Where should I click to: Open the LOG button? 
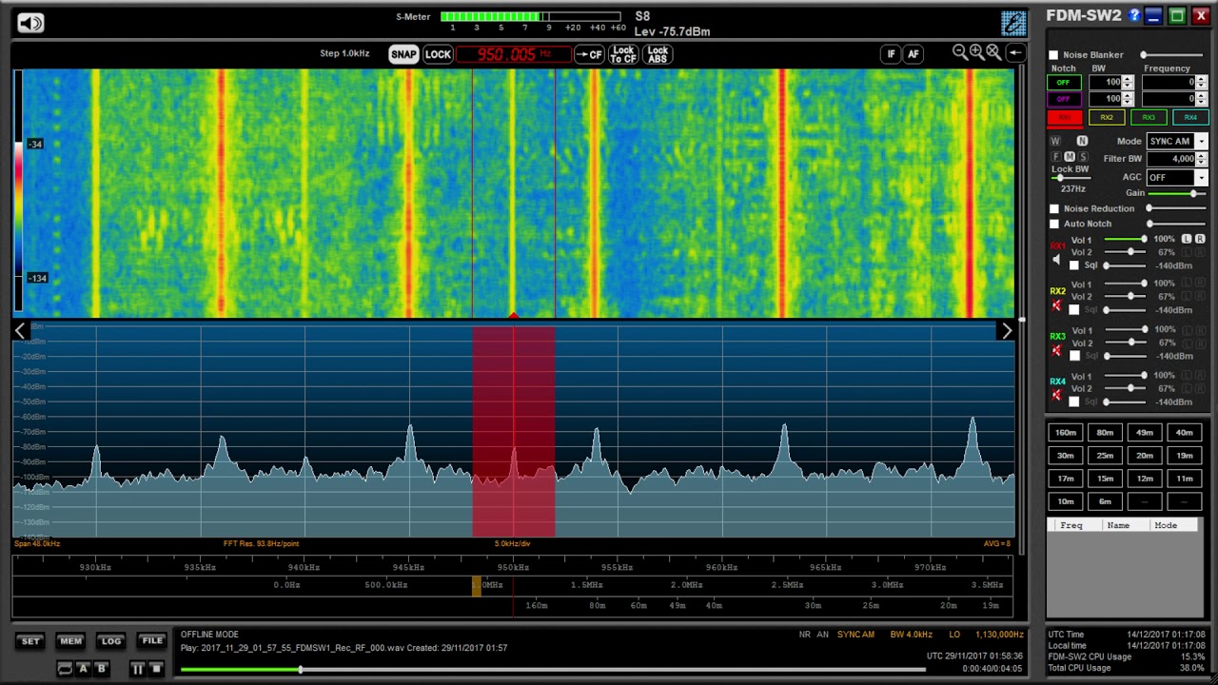pyautogui.click(x=111, y=641)
